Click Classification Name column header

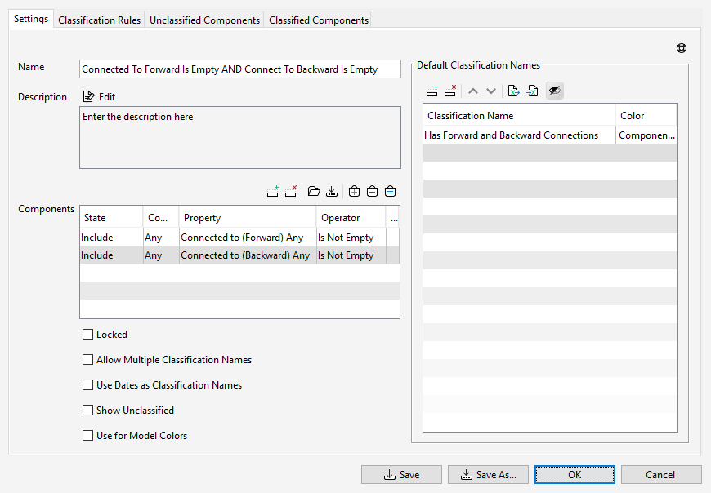(519, 116)
